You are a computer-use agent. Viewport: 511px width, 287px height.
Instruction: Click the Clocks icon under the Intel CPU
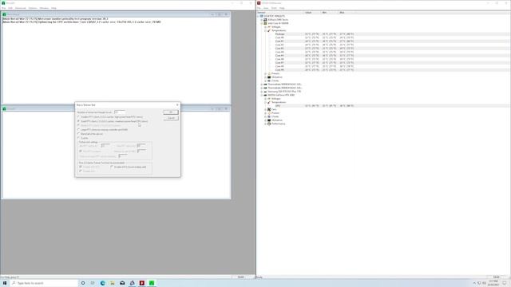tap(269, 81)
